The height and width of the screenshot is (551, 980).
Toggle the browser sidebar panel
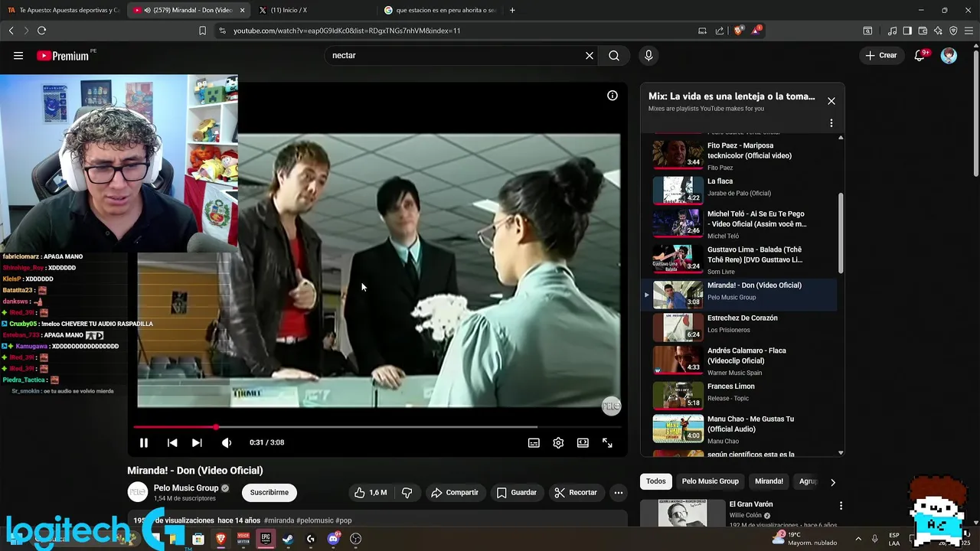click(x=907, y=31)
